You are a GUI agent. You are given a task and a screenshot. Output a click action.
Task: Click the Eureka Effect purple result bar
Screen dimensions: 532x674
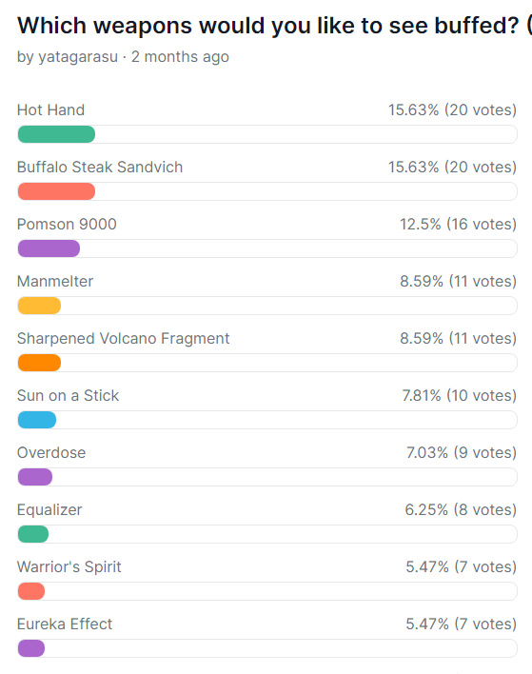[31, 648]
